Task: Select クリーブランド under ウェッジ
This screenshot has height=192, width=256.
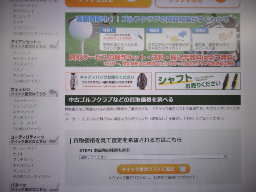Action: click(25, 106)
